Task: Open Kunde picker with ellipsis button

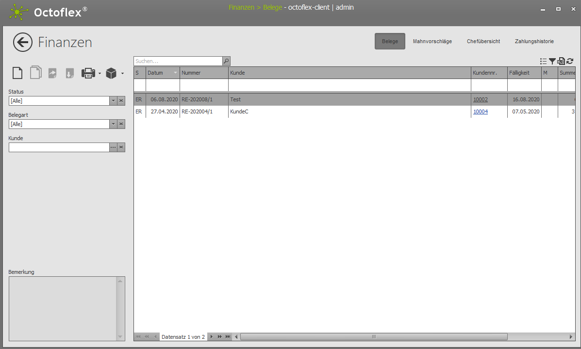Action: click(113, 147)
